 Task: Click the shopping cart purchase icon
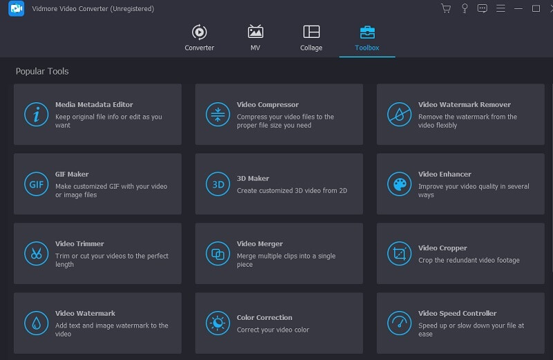point(446,9)
